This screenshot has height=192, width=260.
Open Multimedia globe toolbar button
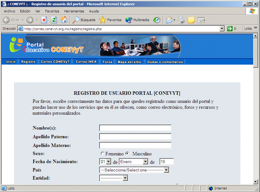click(x=137, y=20)
